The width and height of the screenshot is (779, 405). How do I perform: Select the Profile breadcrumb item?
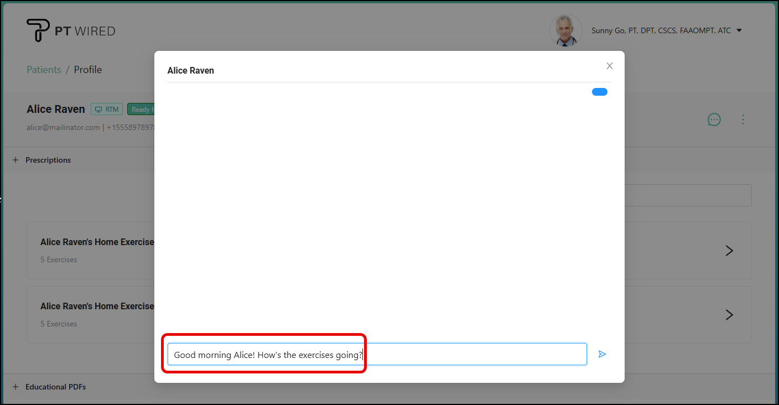tap(88, 70)
